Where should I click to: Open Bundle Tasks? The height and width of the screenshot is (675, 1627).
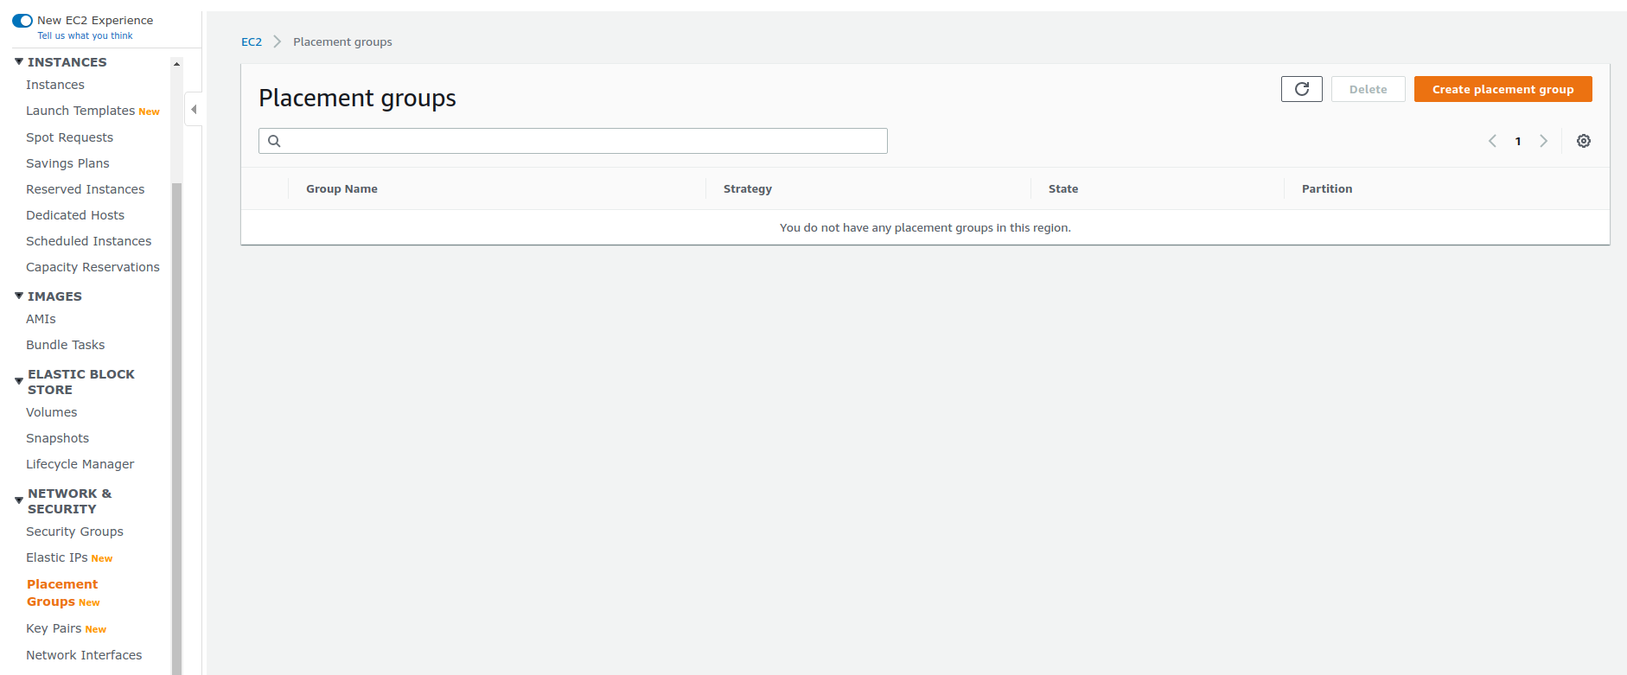[x=65, y=345]
